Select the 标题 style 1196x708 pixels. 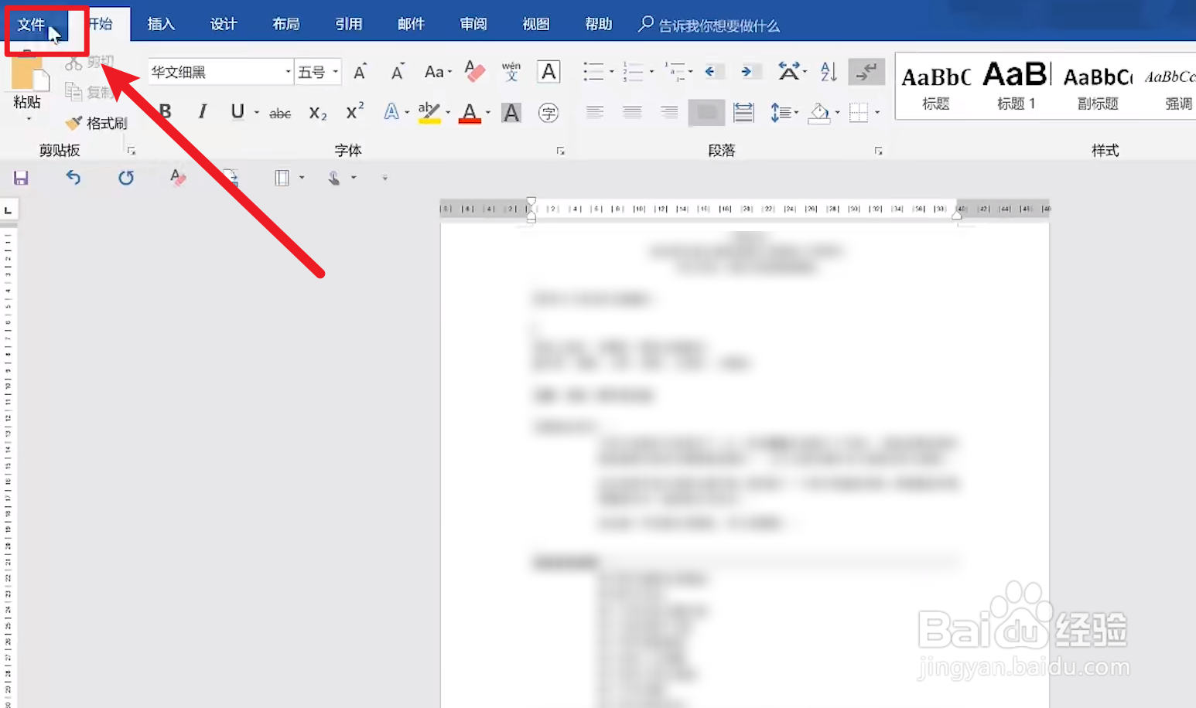(x=935, y=87)
